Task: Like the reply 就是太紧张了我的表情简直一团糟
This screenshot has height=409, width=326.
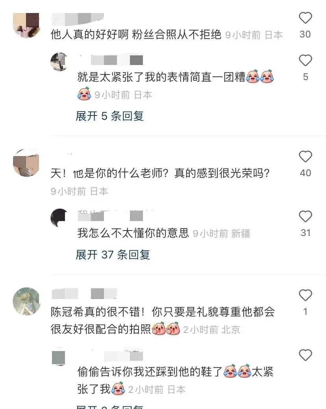Action: 305,60
